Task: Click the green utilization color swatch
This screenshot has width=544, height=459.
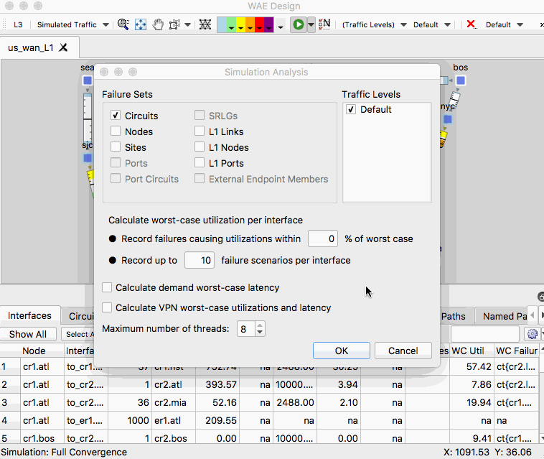Action: [231, 24]
